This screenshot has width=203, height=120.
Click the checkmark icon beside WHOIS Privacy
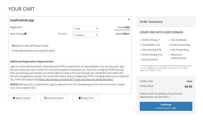[141, 40]
